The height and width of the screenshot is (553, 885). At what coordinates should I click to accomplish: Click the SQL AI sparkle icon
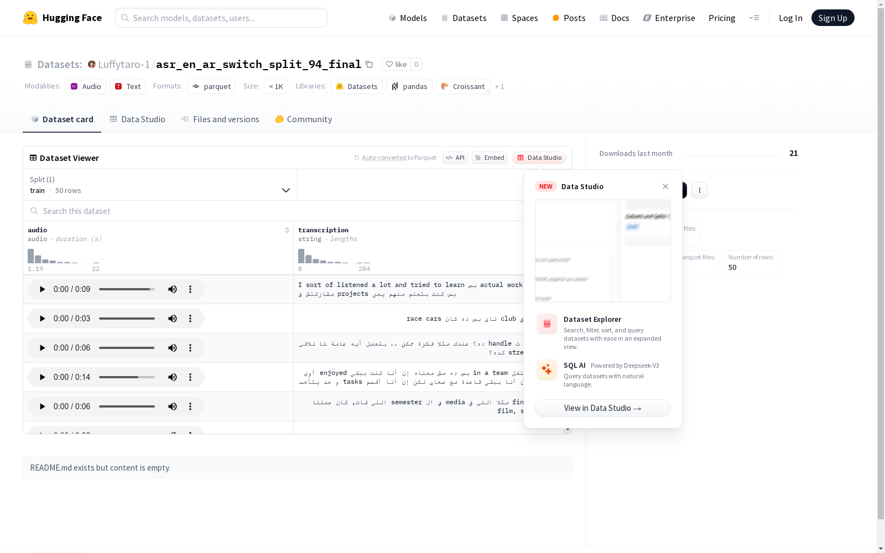[547, 370]
